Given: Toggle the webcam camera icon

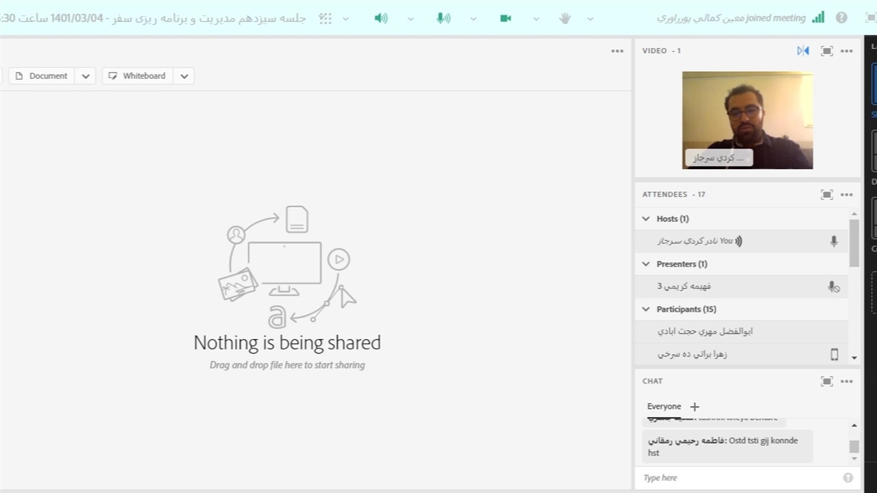Looking at the screenshot, I should click(506, 18).
